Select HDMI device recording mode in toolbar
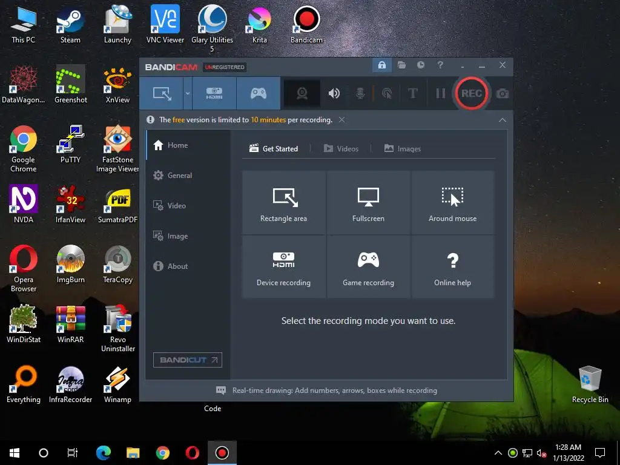 click(x=214, y=93)
